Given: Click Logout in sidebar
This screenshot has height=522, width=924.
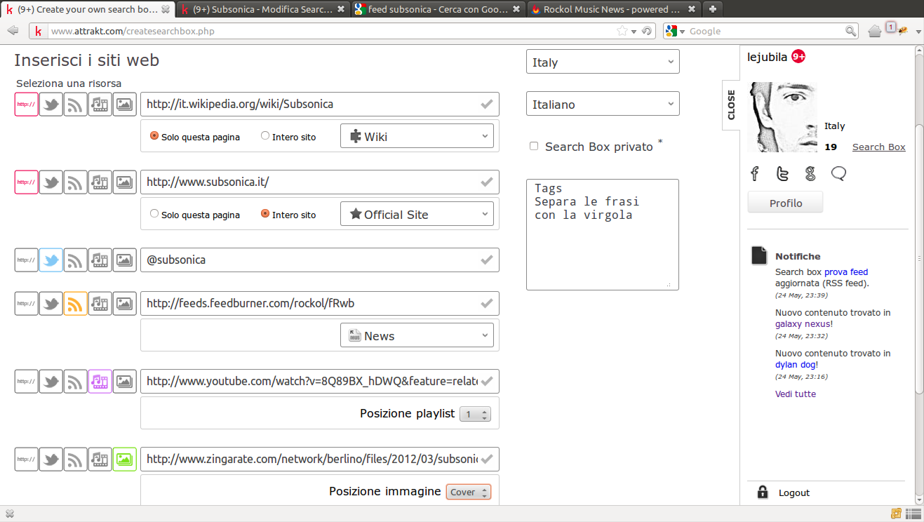Looking at the screenshot, I should click(x=794, y=493).
